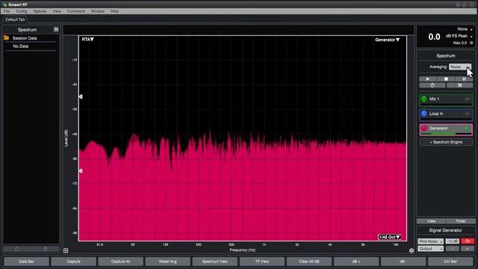Decrease generator level with minus button
This screenshot has height=269, width=478.
453,249
